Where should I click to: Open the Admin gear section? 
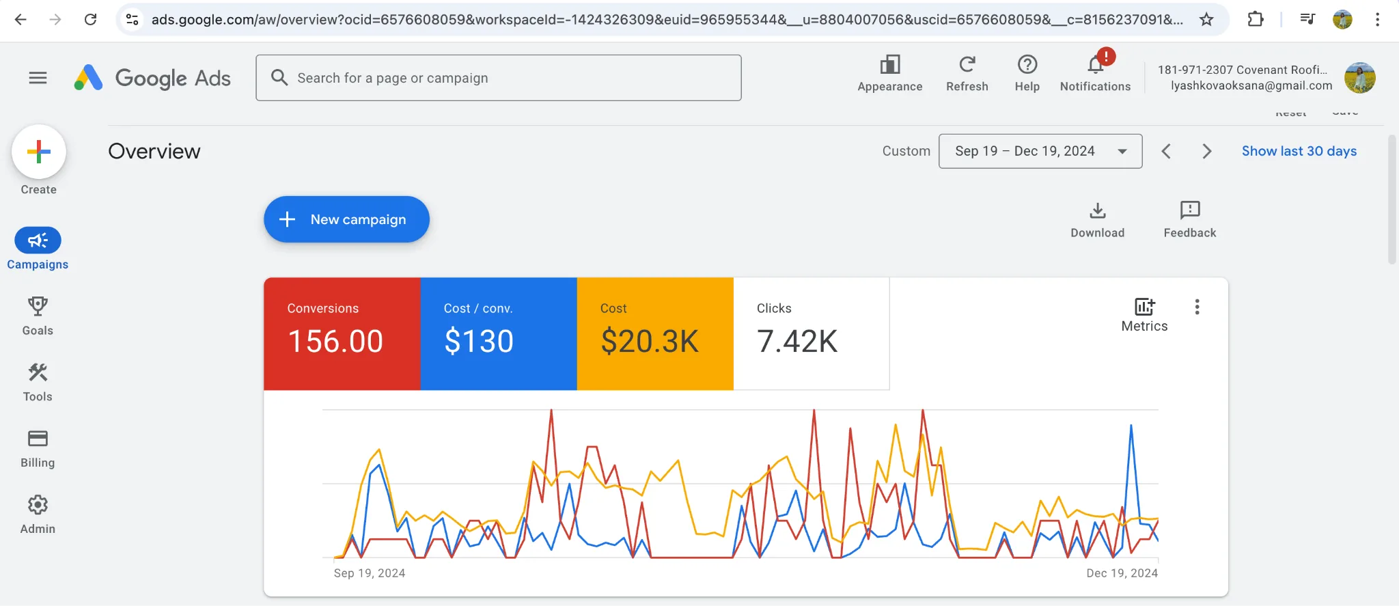[38, 514]
